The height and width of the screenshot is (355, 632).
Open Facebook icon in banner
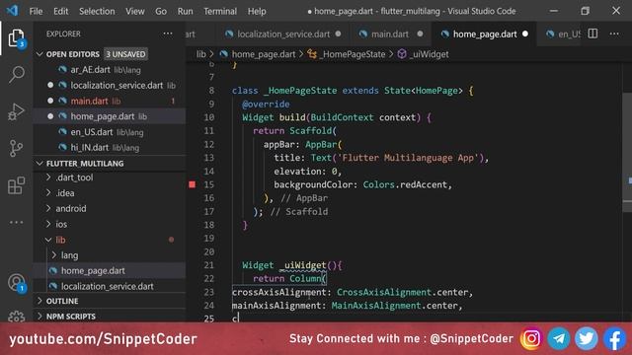[614, 339]
